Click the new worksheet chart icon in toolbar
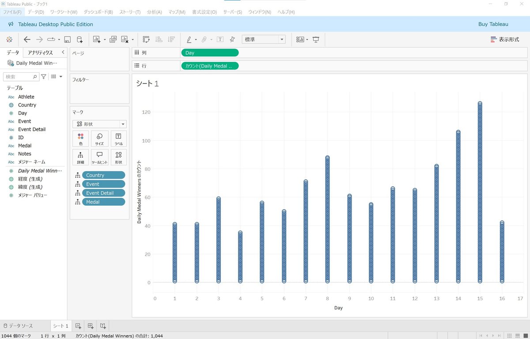This screenshot has height=339, width=530. 97,39
